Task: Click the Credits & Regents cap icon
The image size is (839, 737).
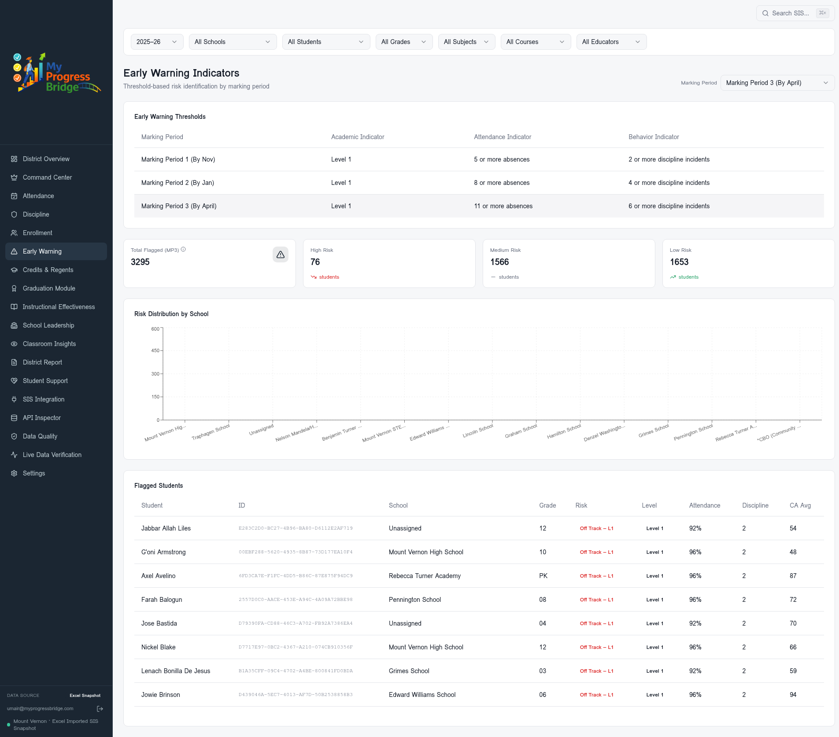Action: coord(14,270)
